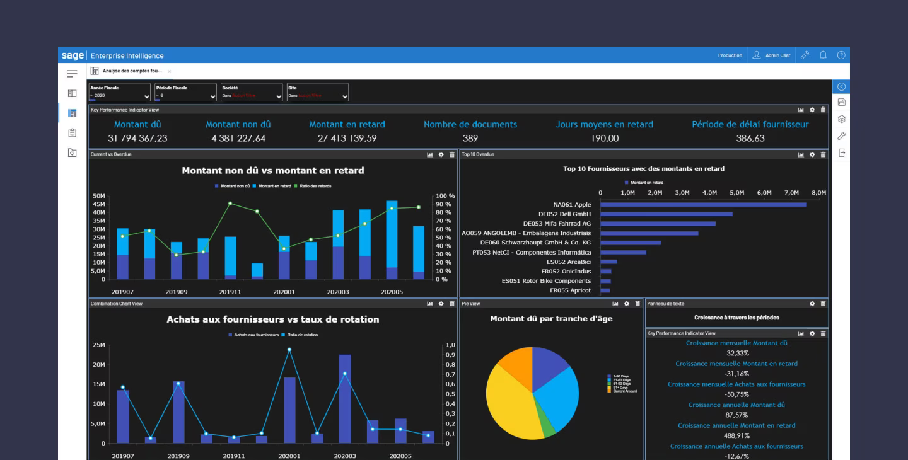Select the dashboard icon in left sidebar
The height and width of the screenshot is (460, 908).
pyautogui.click(x=72, y=113)
